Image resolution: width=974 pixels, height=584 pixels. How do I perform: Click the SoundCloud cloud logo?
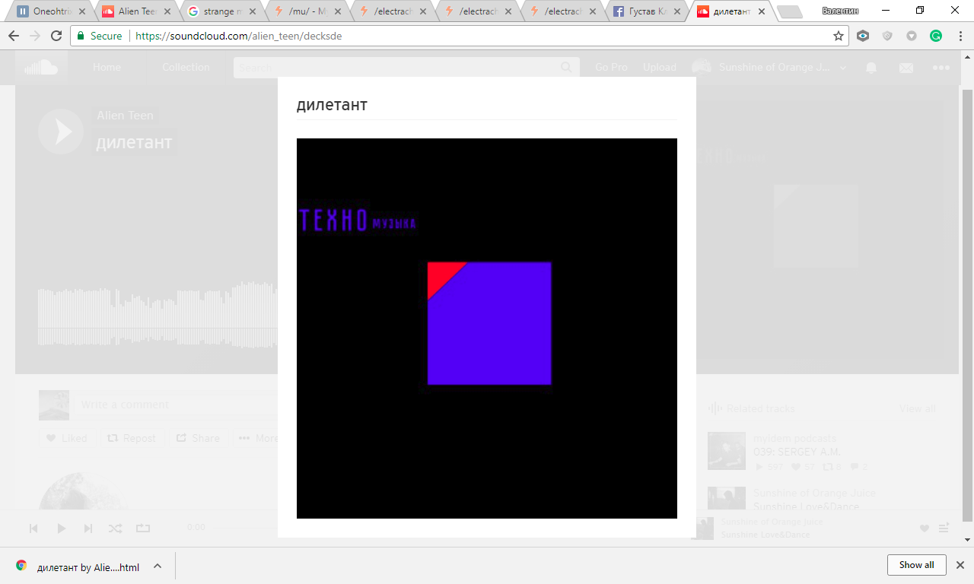41,67
